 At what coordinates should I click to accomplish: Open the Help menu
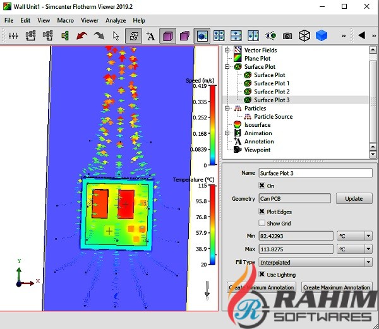pyautogui.click(x=139, y=21)
